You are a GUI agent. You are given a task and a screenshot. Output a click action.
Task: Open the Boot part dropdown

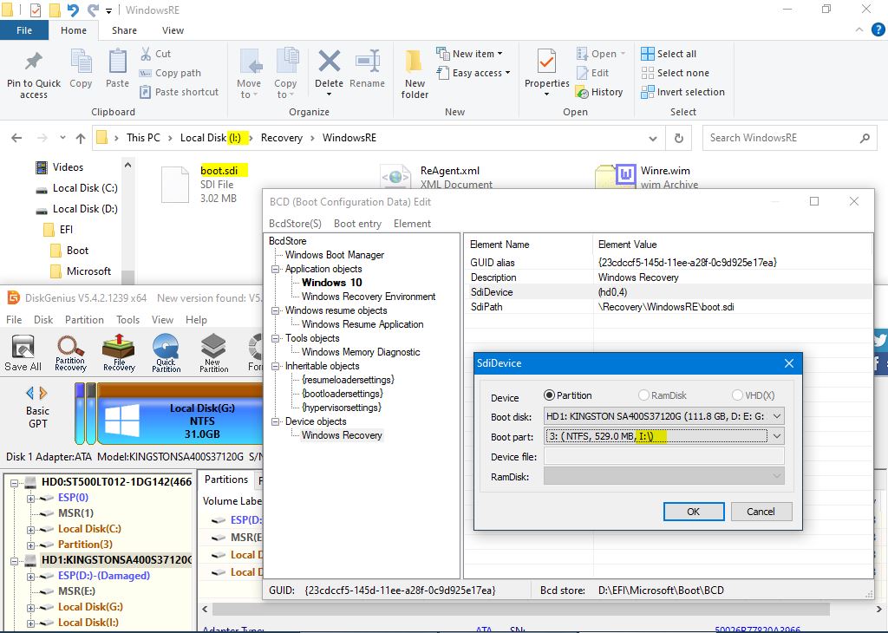pos(776,436)
